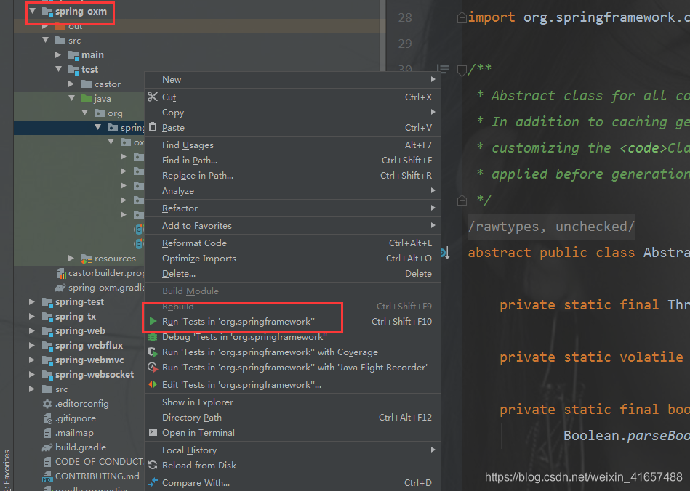Click the build.gradle elephant icon
Screen dimensions: 690x491
(47, 447)
